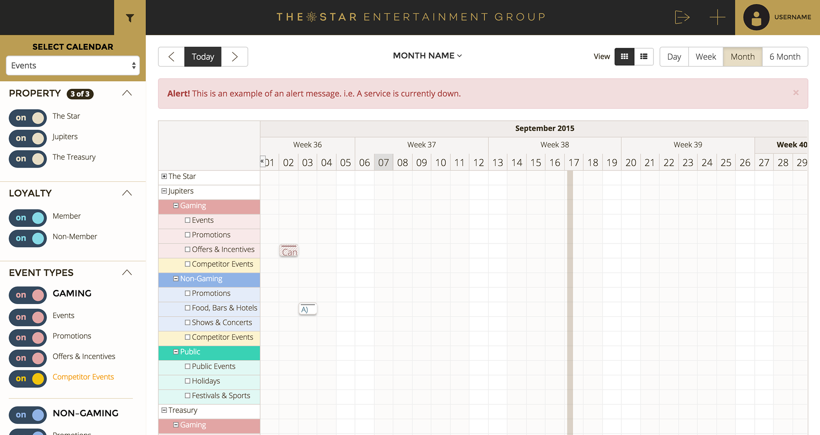820x435 pixels.
Task: Click the '3 of 3' property badge
Action: [x=80, y=94]
